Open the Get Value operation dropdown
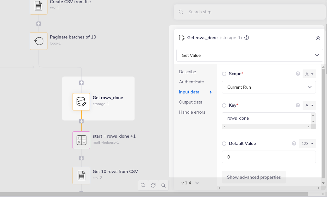The image size is (327, 197). (x=250, y=55)
